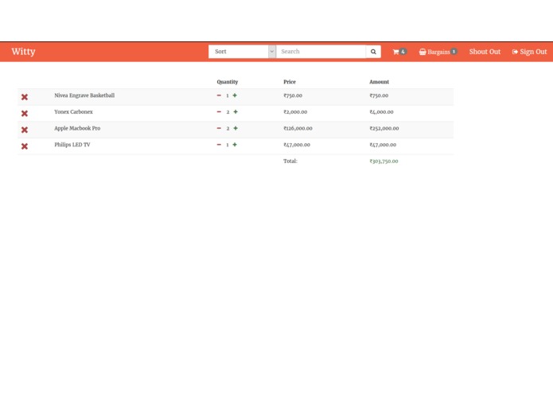Click the total ₹303,750.00 value
Screen dimensions: 553x393
(384, 161)
